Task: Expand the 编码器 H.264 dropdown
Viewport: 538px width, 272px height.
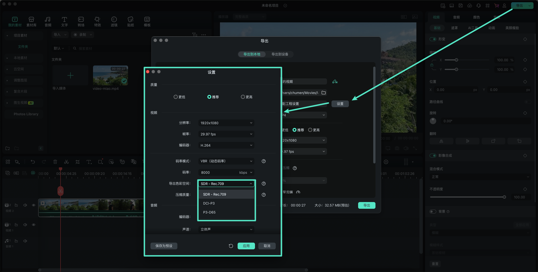Action: pos(226,145)
